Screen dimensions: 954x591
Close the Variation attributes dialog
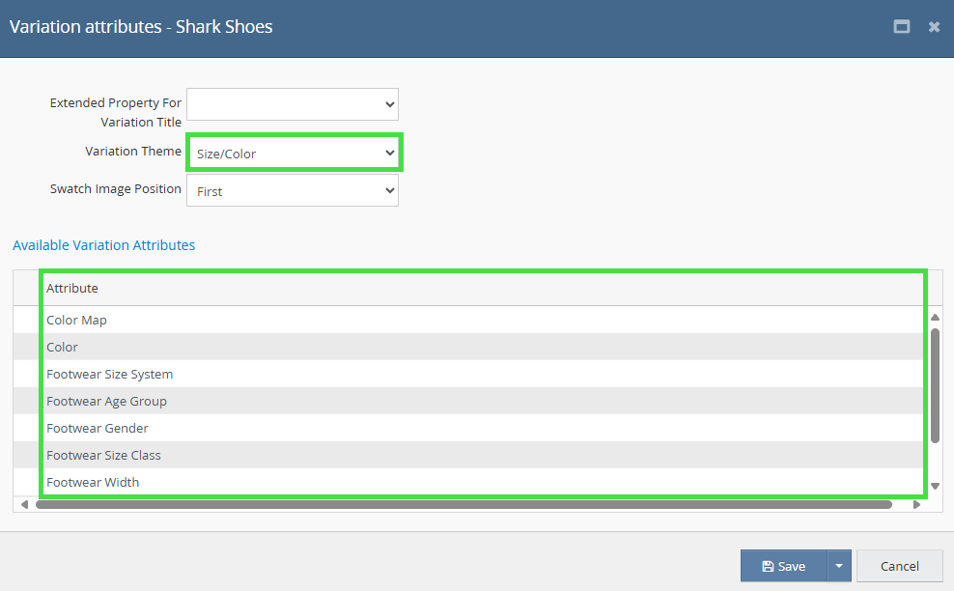point(934,27)
